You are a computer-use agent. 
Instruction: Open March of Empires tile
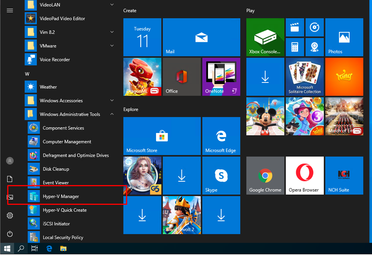(344, 116)
